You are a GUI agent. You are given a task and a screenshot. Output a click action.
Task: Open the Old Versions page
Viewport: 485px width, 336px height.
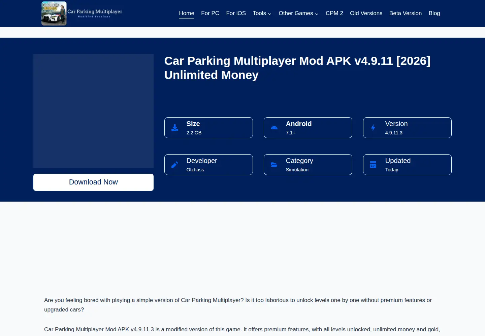click(366, 13)
